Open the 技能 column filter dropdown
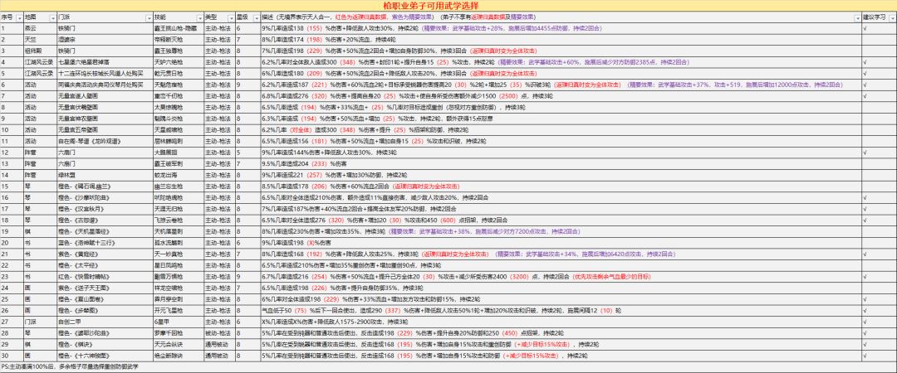The width and height of the screenshot is (897, 373). pos(199,18)
